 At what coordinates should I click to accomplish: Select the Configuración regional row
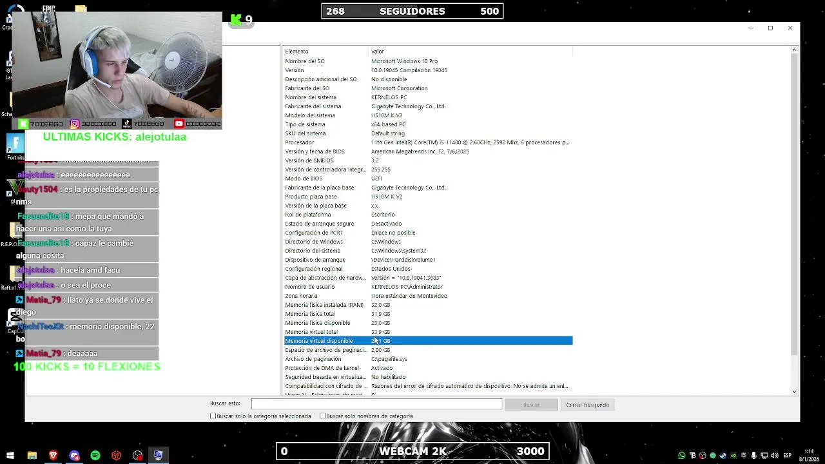[x=428, y=269]
